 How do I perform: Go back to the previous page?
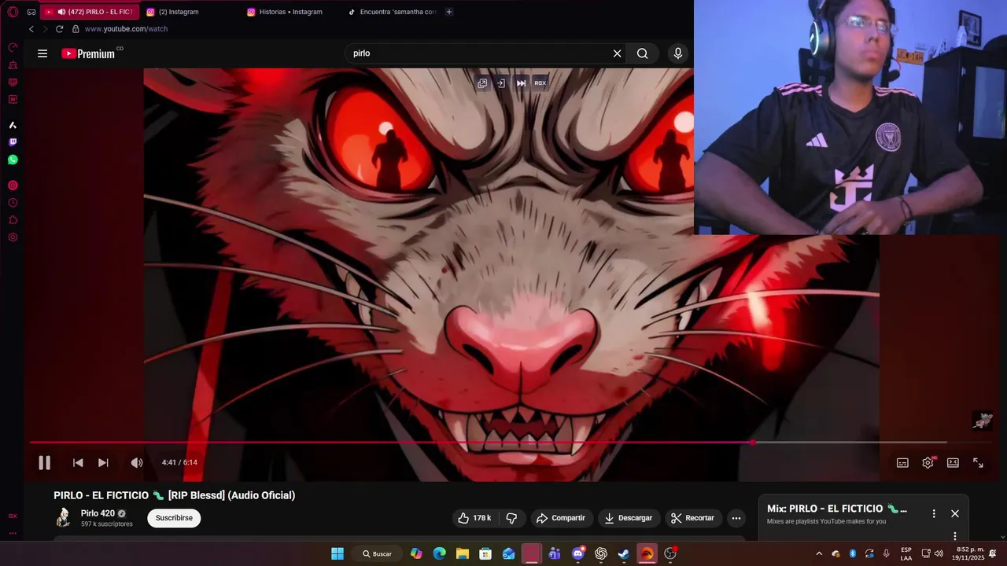click(x=31, y=29)
